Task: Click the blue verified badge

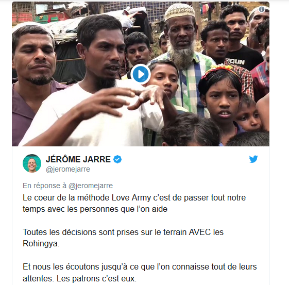Action: pyautogui.click(x=117, y=159)
